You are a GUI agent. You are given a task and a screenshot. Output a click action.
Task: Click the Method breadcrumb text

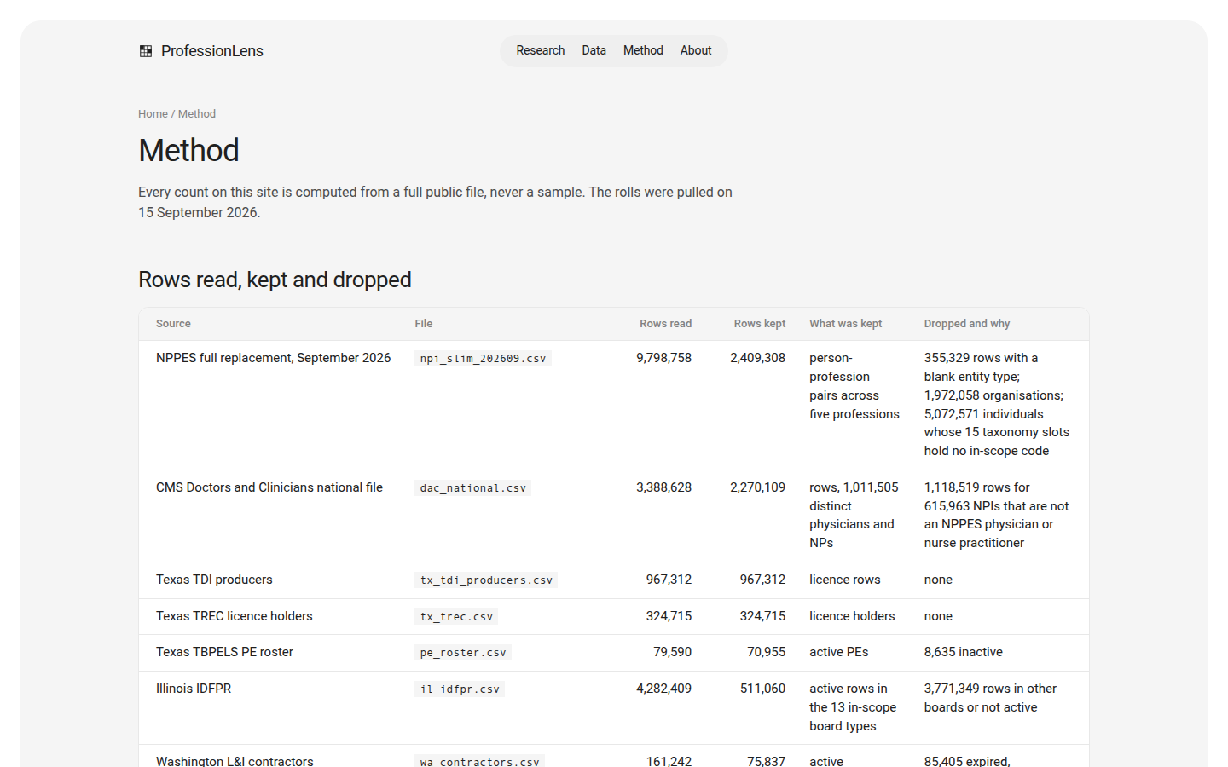(197, 114)
